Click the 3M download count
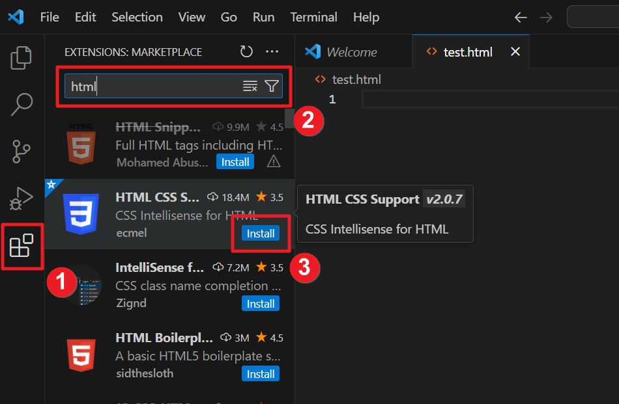 [x=235, y=338]
